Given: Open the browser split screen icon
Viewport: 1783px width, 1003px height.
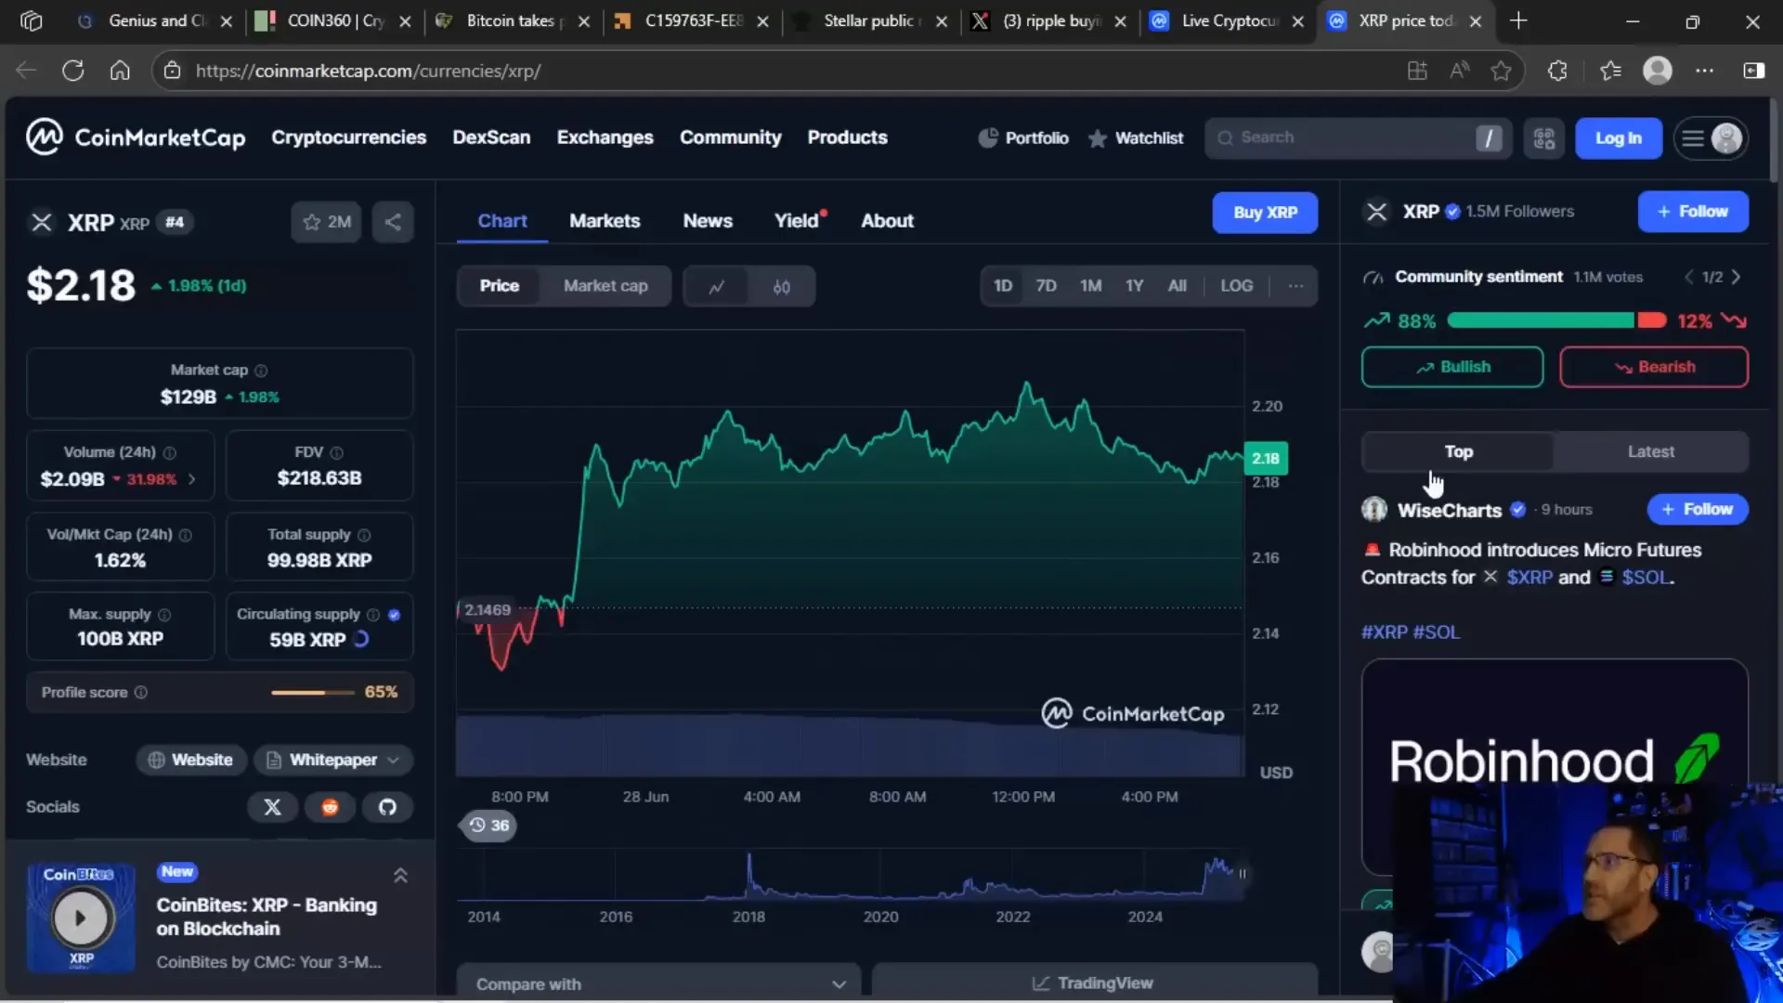Looking at the screenshot, I should 1754,71.
